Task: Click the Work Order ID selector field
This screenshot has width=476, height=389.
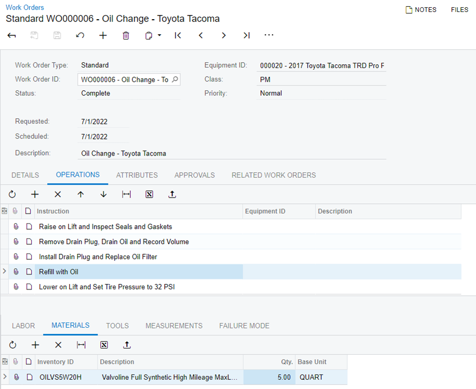Action: click(129, 79)
